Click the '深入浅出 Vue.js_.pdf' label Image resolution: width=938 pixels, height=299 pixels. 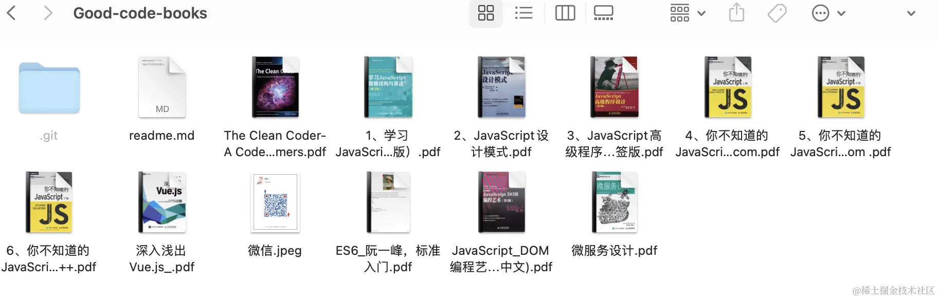(162, 259)
